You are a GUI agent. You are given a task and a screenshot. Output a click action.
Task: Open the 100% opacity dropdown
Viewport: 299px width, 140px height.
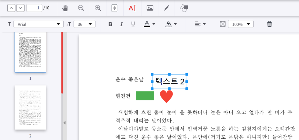pyautogui.click(x=241, y=24)
